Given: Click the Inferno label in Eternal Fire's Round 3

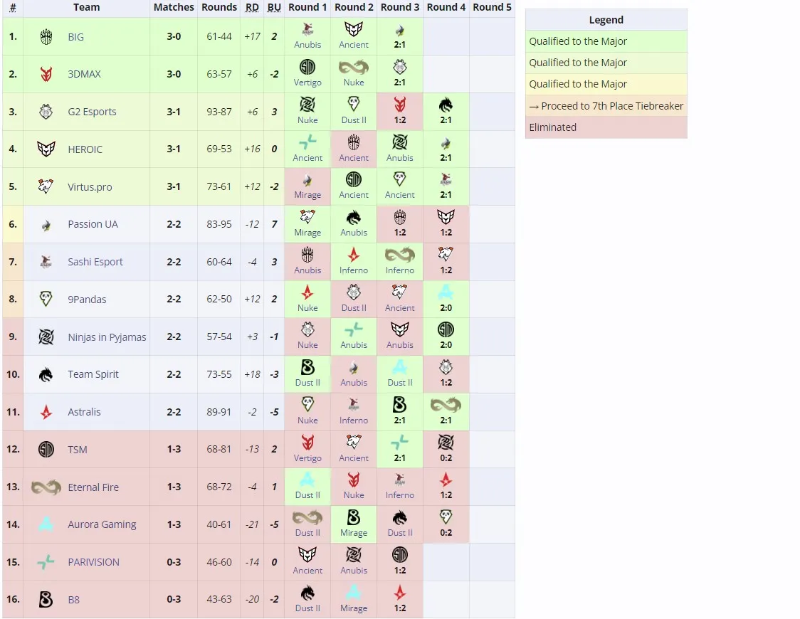Looking at the screenshot, I should (400, 495).
